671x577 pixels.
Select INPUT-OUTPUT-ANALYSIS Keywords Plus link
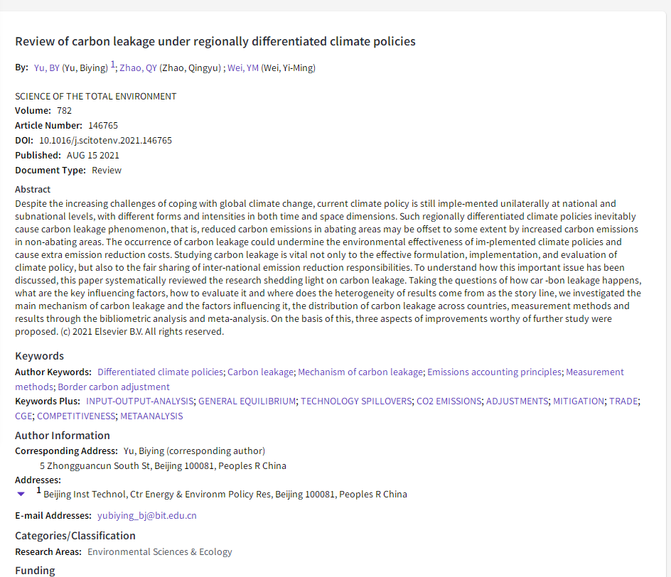pyautogui.click(x=140, y=401)
